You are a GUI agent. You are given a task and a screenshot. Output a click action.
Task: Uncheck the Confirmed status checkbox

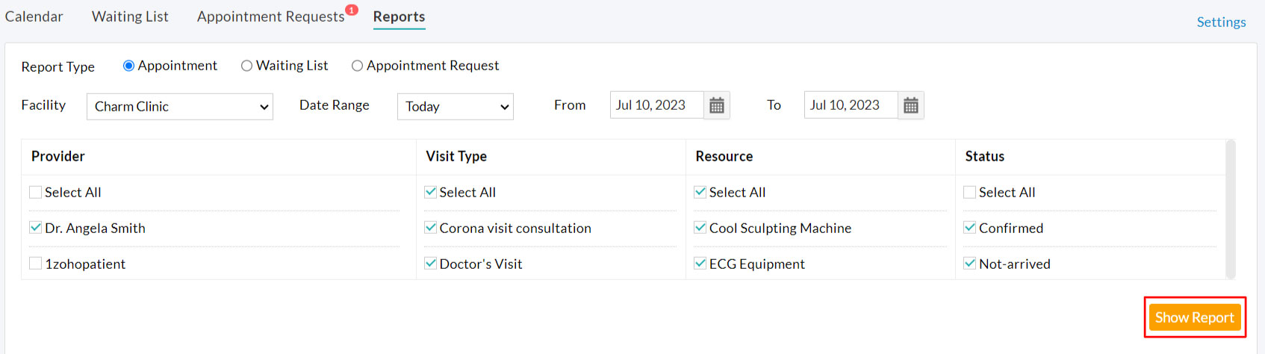coord(969,227)
